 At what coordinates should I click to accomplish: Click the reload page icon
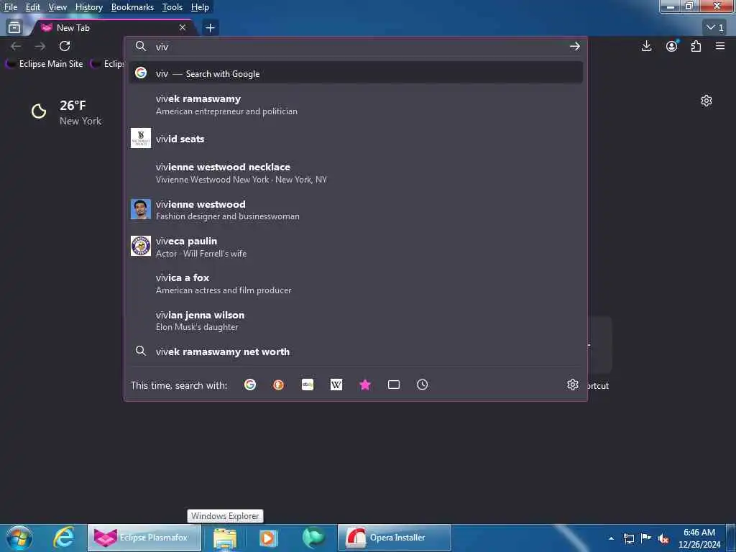65,46
